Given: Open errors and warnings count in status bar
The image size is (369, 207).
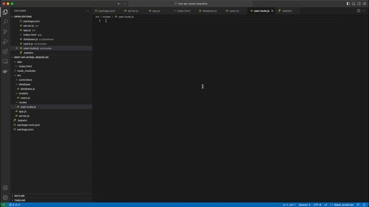Looking at the screenshot, I should 14,205.
